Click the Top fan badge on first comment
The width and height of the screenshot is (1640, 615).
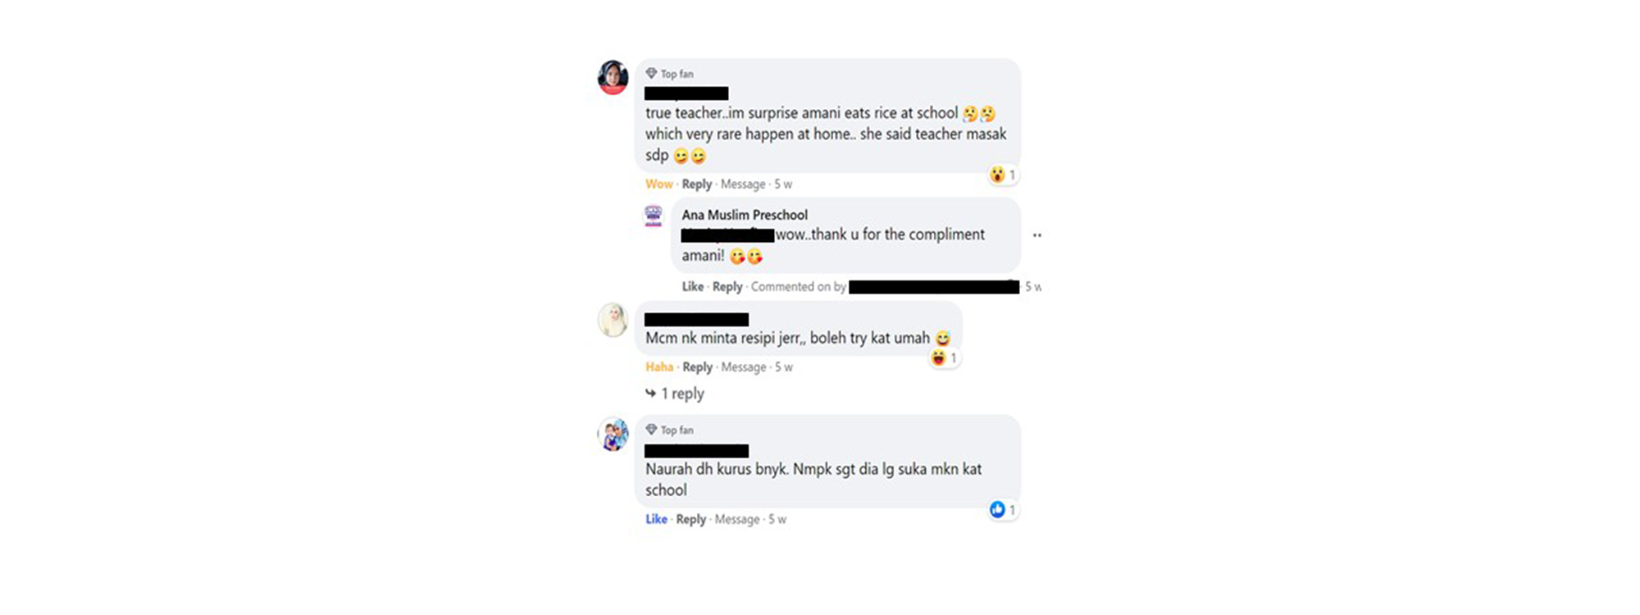(669, 74)
